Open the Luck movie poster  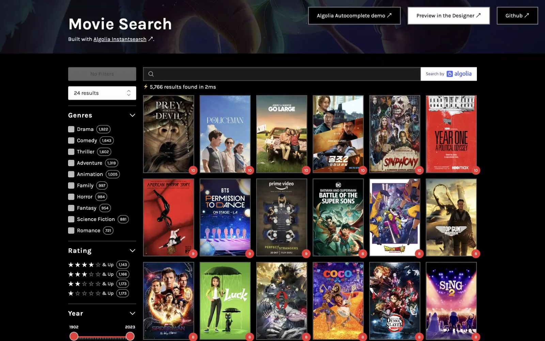[225, 301]
